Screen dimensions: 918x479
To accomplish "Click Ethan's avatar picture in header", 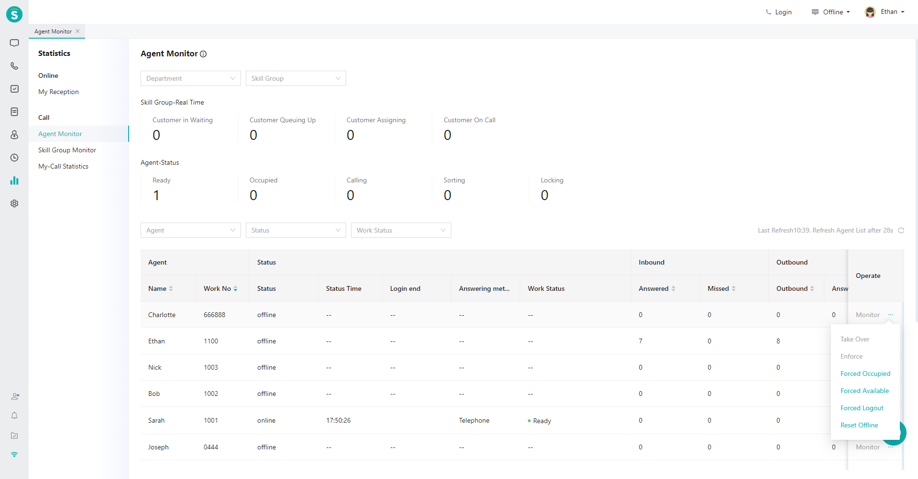I will coord(870,12).
